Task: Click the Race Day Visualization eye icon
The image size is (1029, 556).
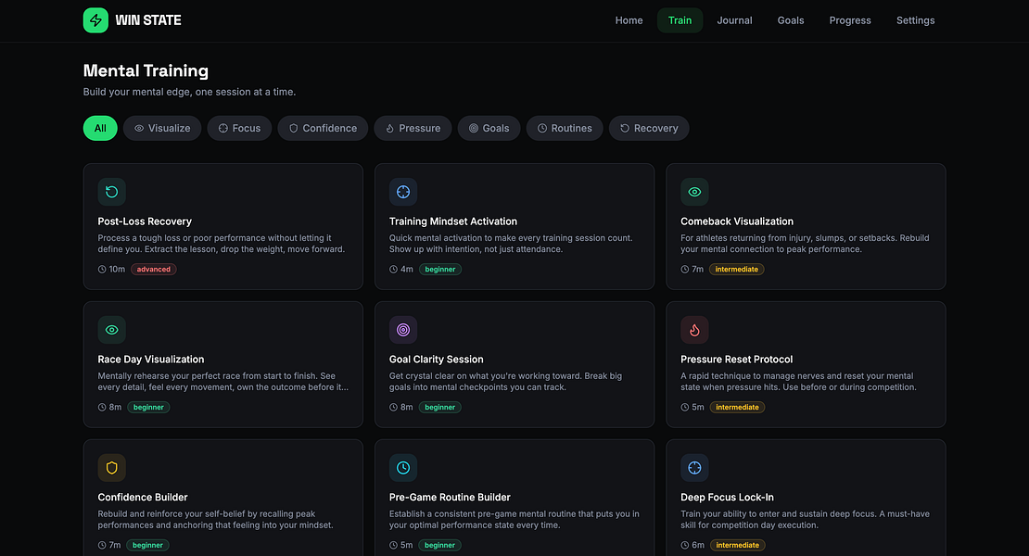Action: click(x=111, y=330)
